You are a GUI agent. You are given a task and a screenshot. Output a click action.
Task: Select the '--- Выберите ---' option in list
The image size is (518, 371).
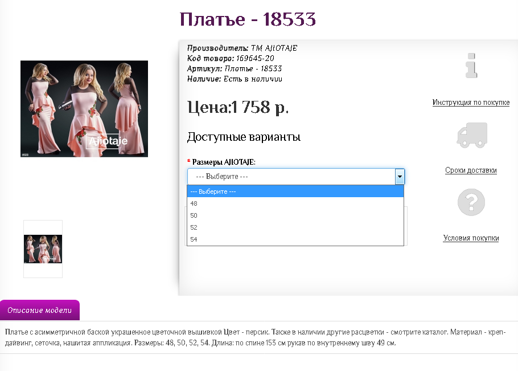tap(295, 191)
